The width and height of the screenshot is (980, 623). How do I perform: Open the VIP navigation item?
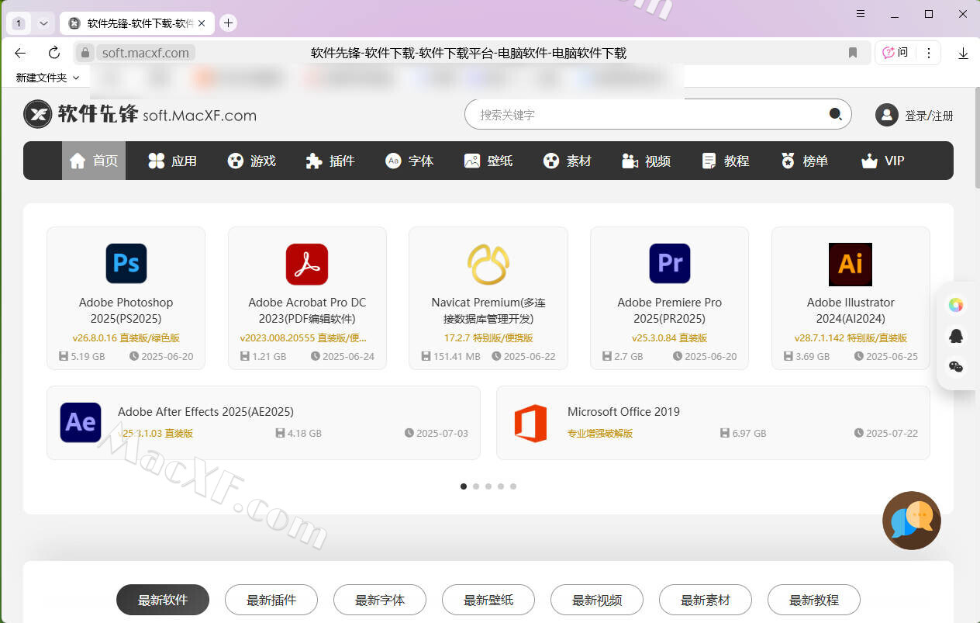[883, 161]
